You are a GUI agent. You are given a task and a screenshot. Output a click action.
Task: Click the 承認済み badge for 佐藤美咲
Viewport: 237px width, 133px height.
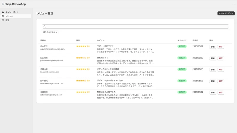(x=182, y=92)
